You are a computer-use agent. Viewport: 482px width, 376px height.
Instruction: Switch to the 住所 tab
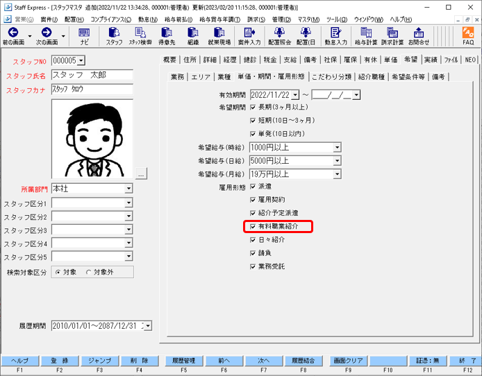tap(190, 60)
